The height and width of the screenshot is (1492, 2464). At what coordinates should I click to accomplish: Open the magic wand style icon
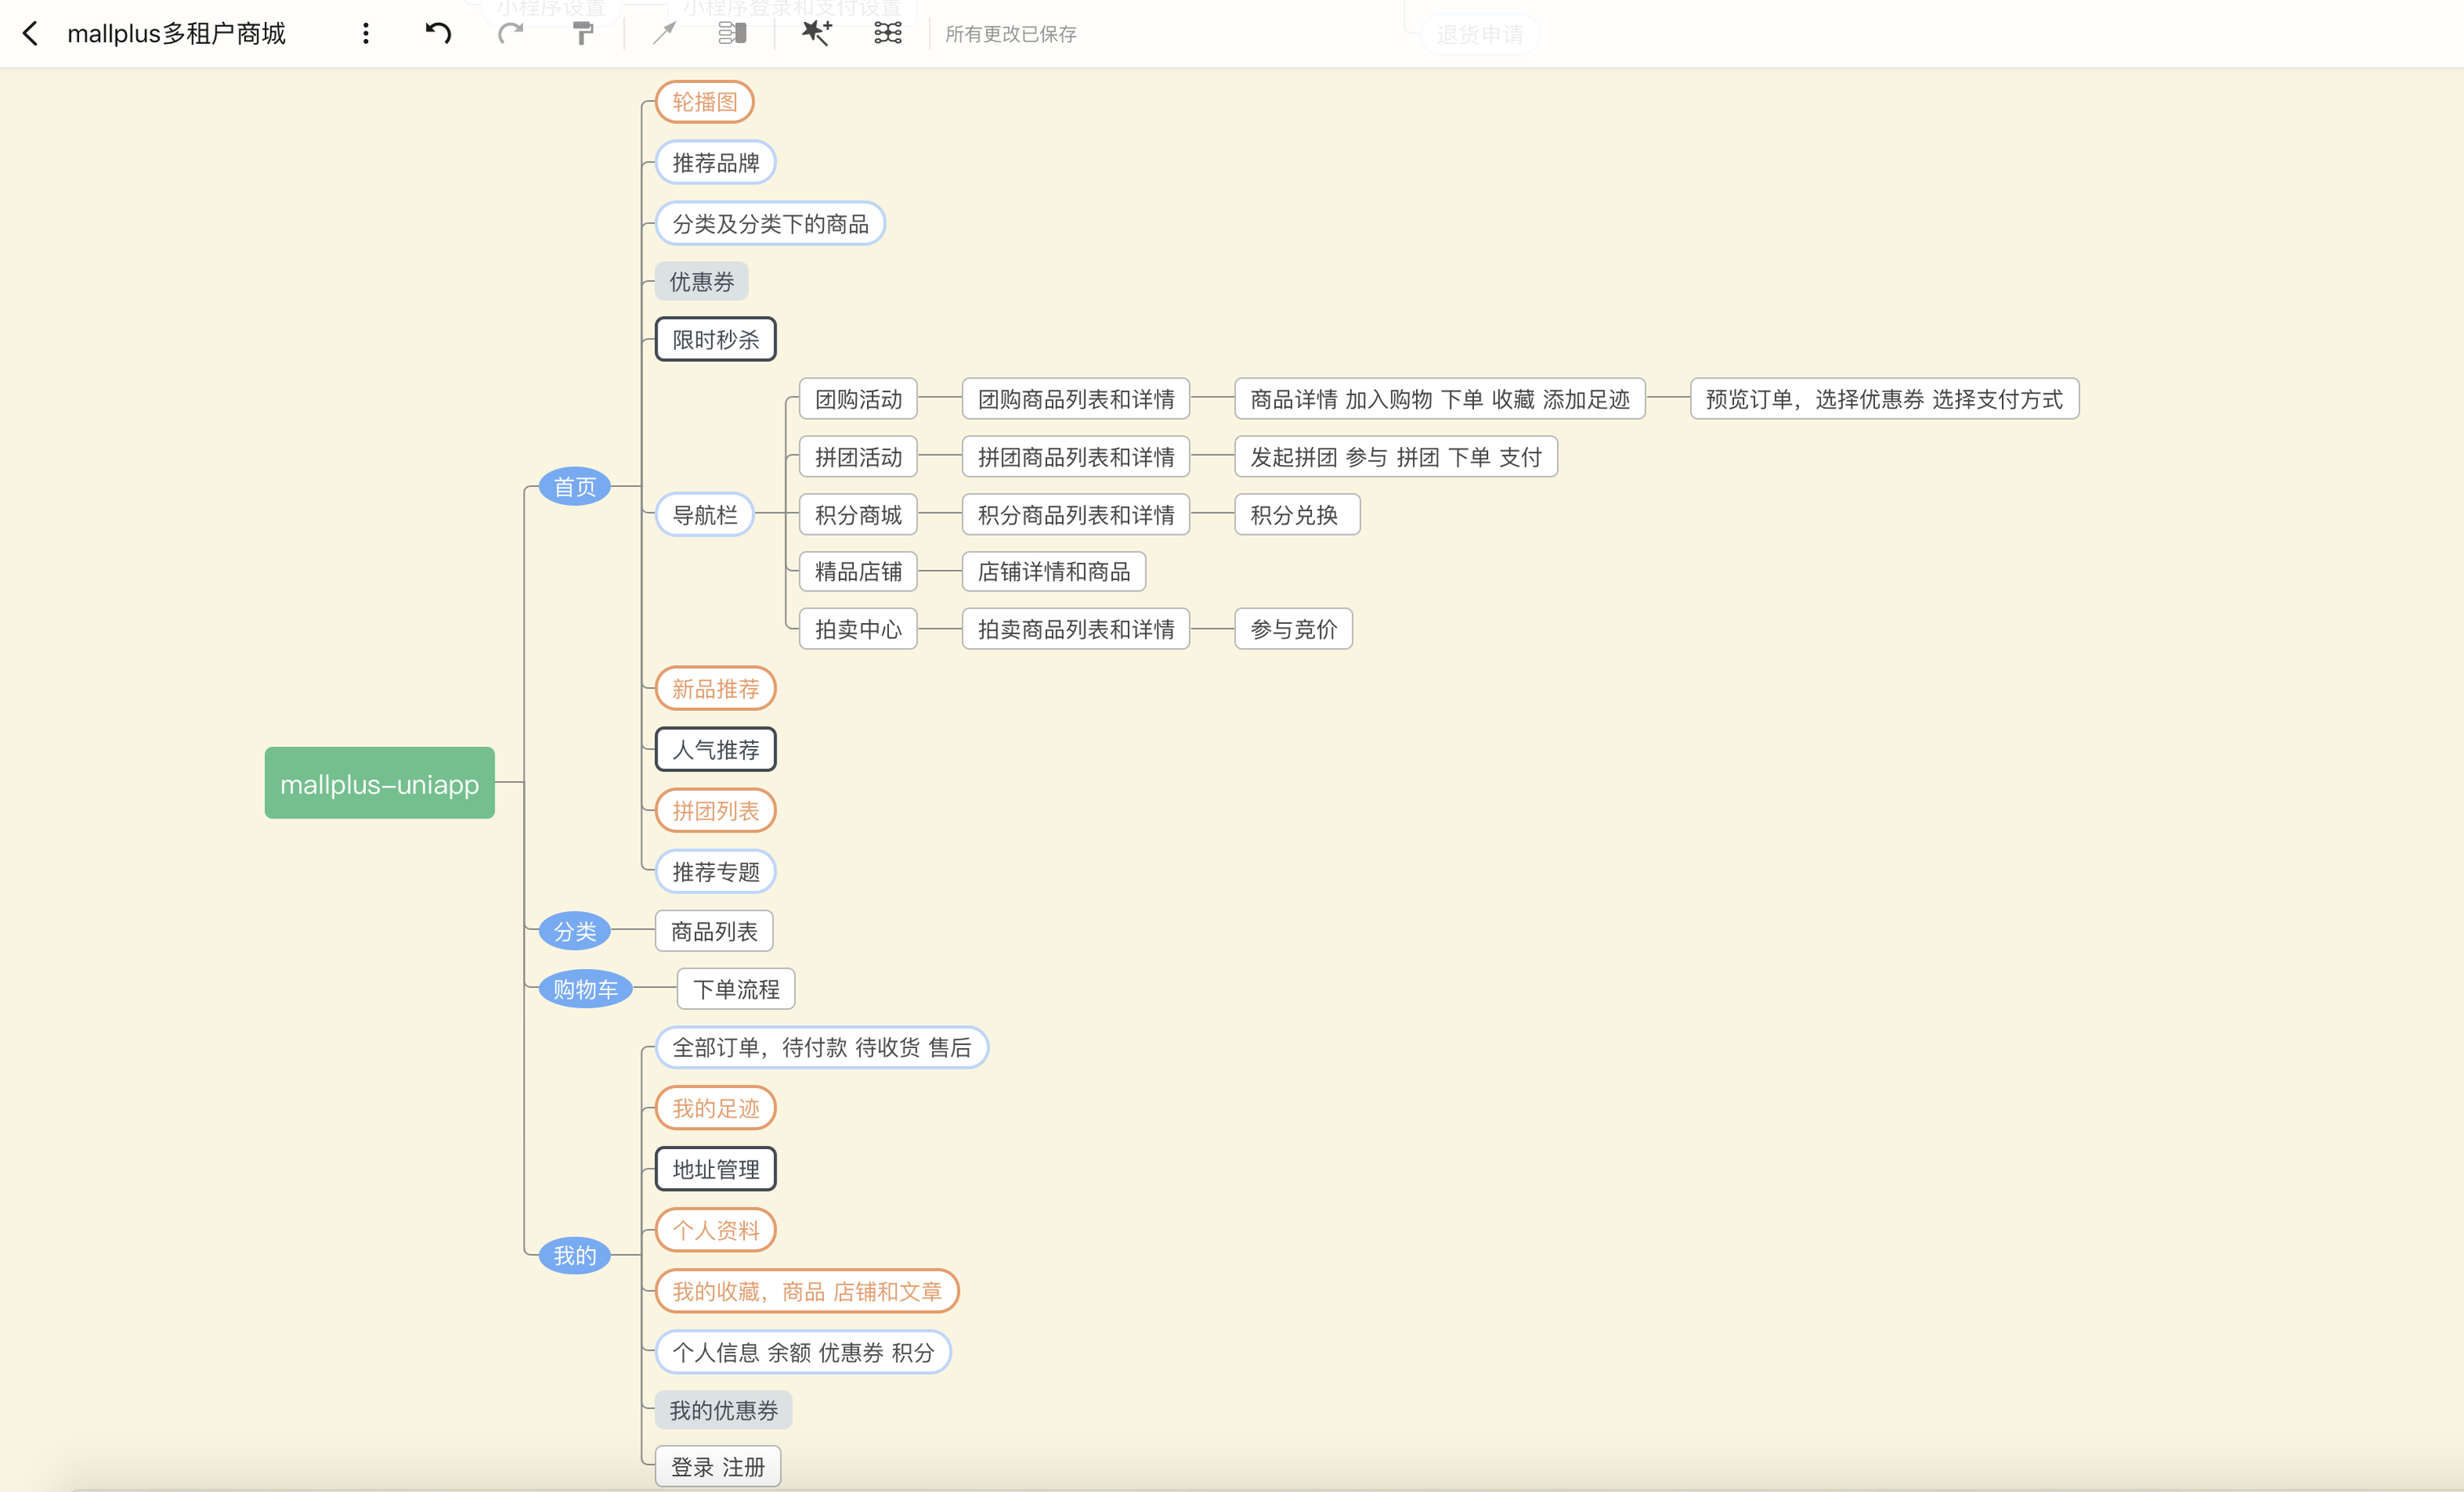[816, 34]
